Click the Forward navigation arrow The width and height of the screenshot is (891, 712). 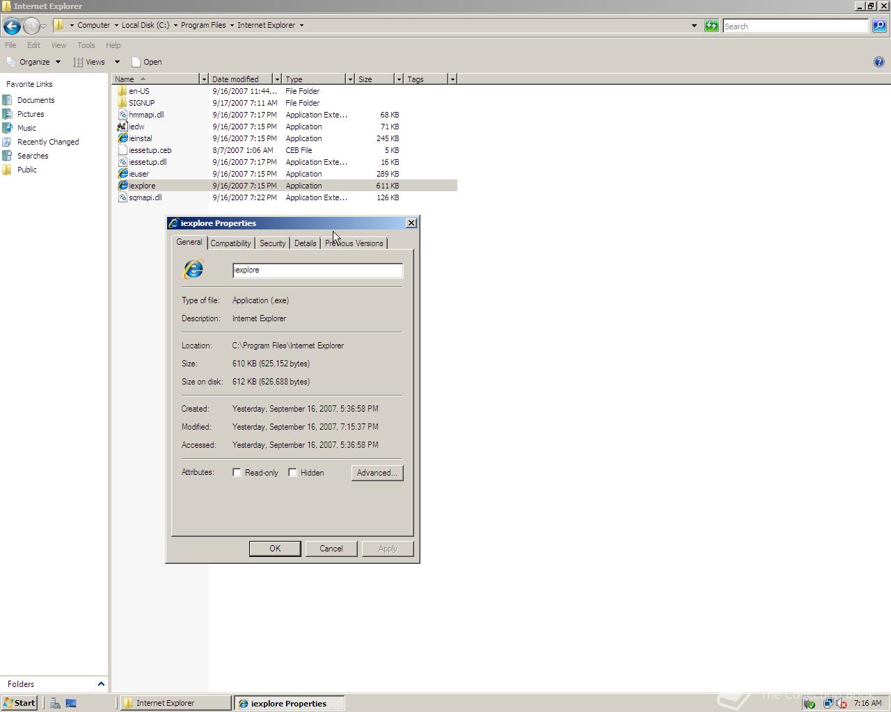31,26
